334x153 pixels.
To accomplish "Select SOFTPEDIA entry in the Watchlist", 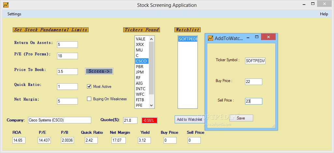I will coord(188,39).
